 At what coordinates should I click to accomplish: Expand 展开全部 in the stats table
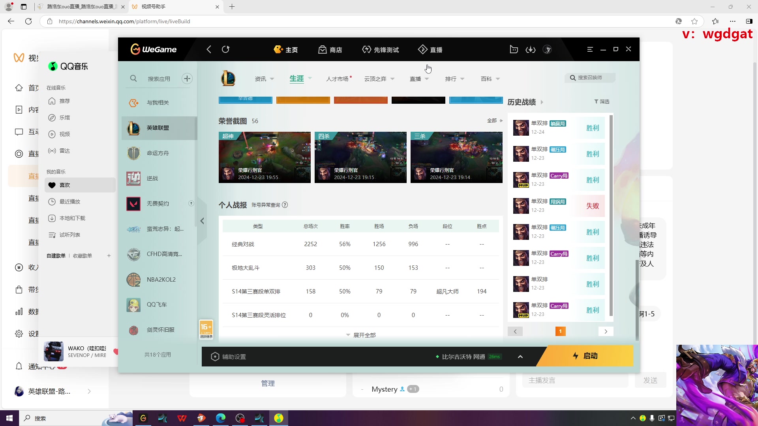point(361,335)
